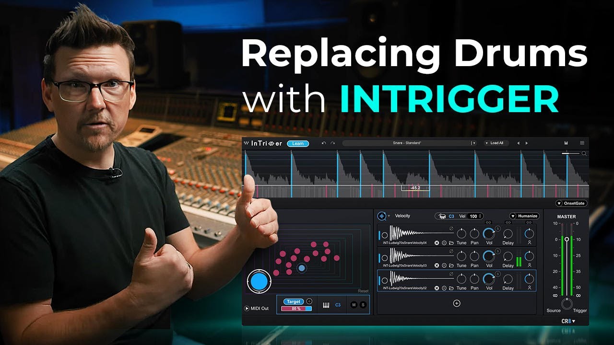
Task: Click the undo arrow icon
Action: point(324,143)
